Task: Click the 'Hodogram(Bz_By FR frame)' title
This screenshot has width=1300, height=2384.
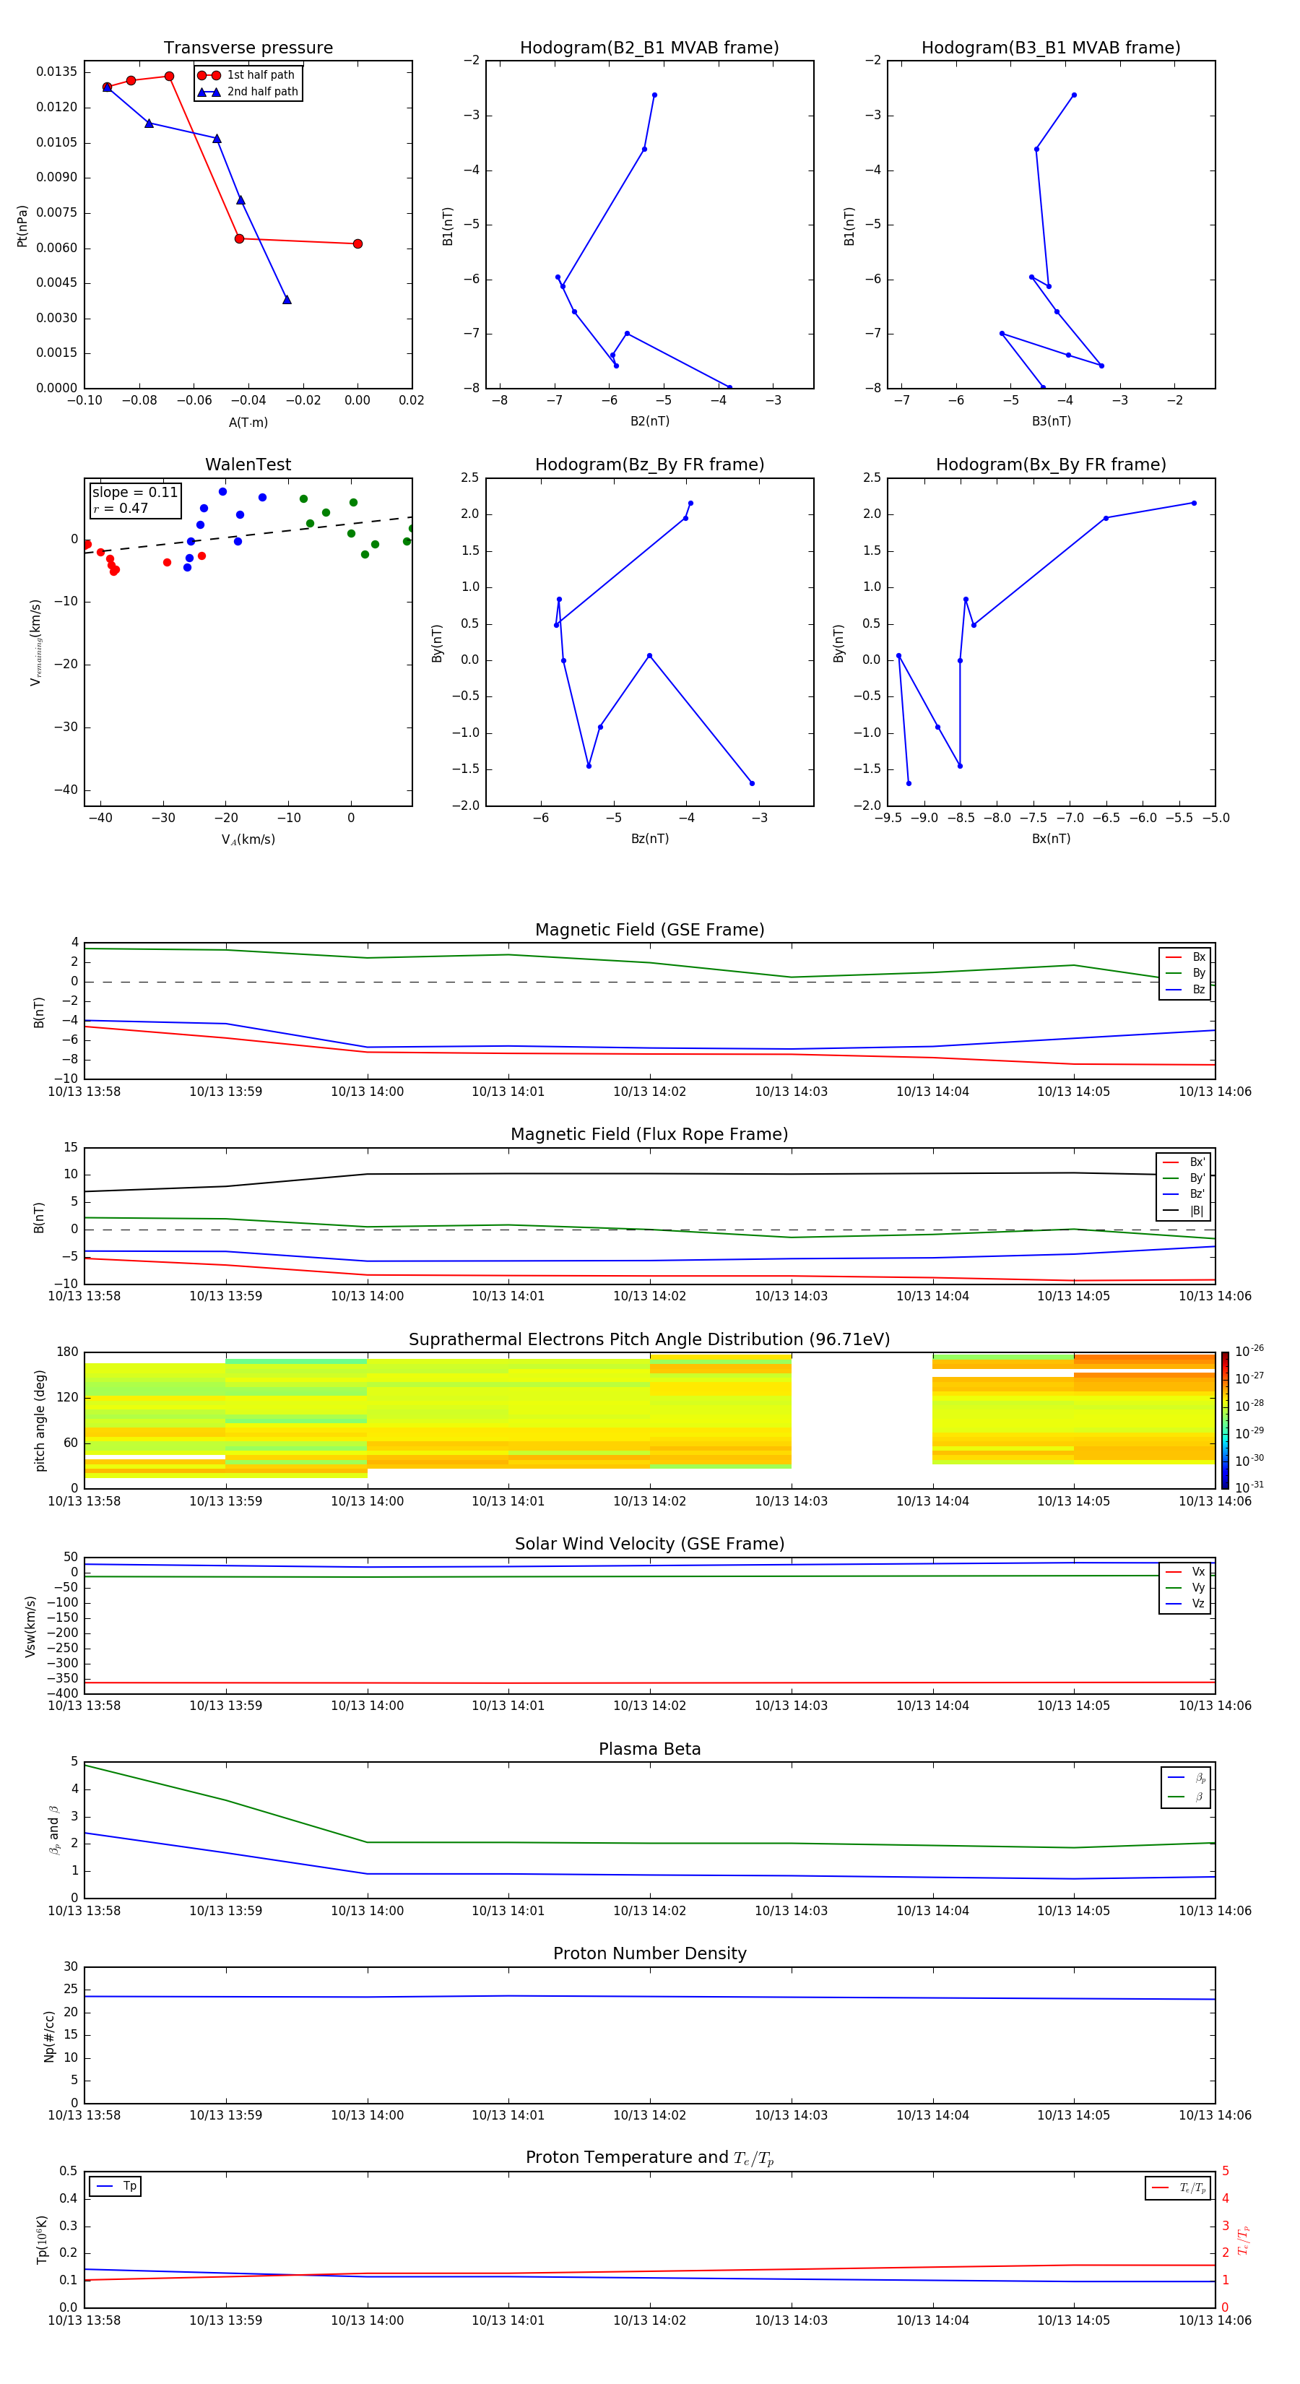Action: coord(649,465)
